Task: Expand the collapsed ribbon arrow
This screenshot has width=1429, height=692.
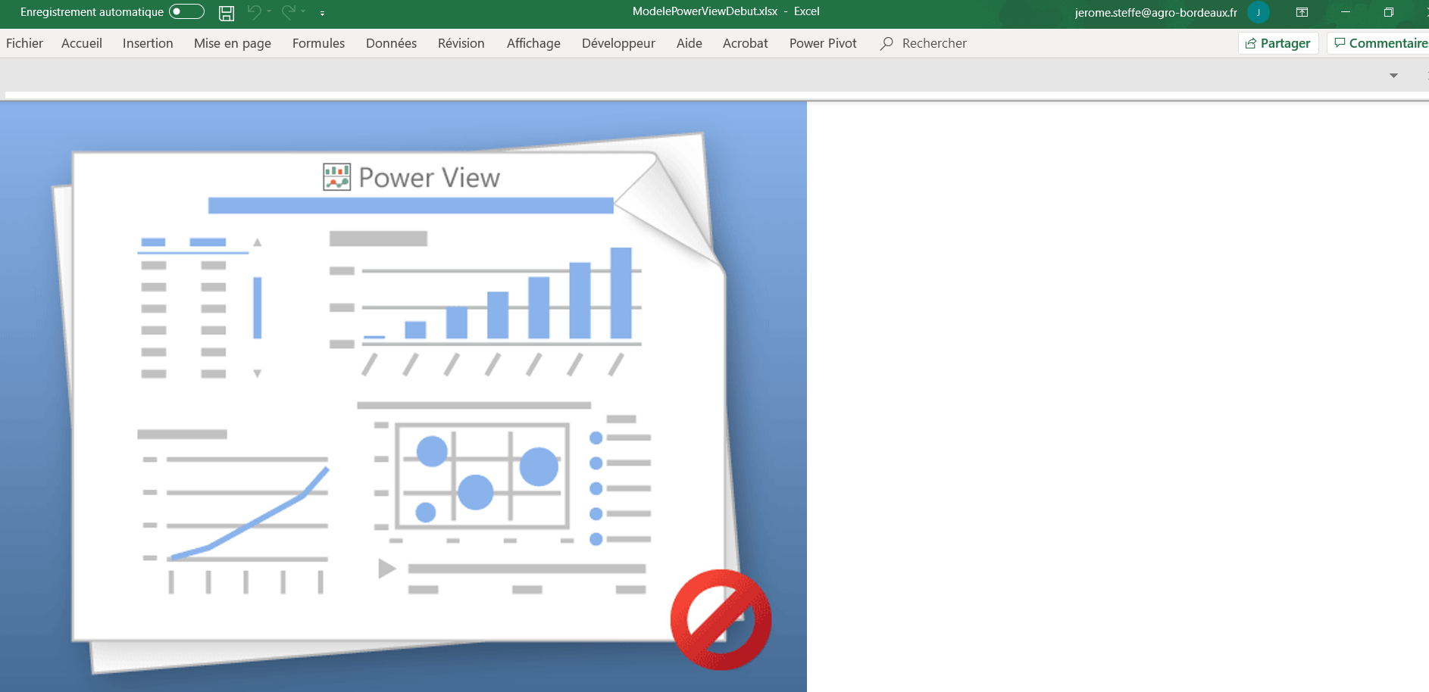Action: 1393,75
